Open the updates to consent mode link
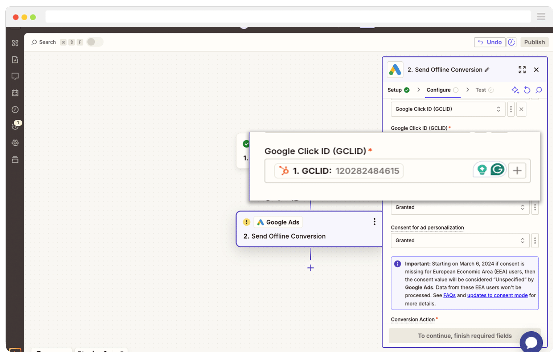558x352 pixels. click(497, 295)
